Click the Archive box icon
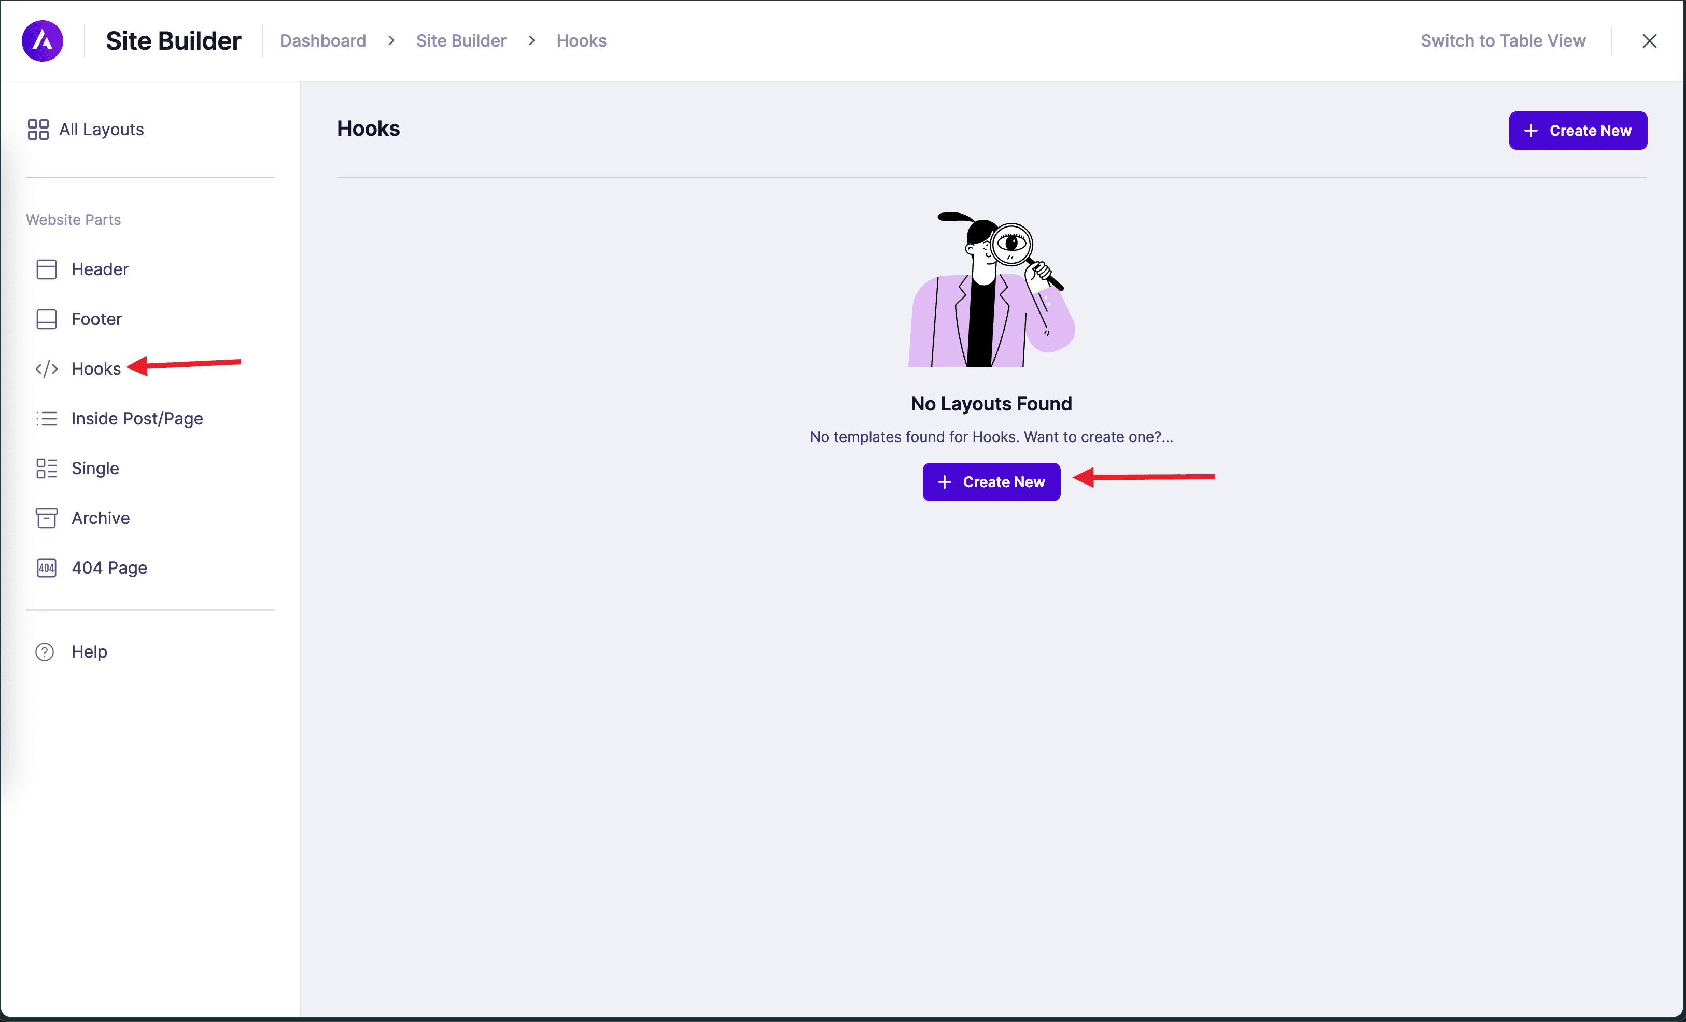 click(x=47, y=519)
